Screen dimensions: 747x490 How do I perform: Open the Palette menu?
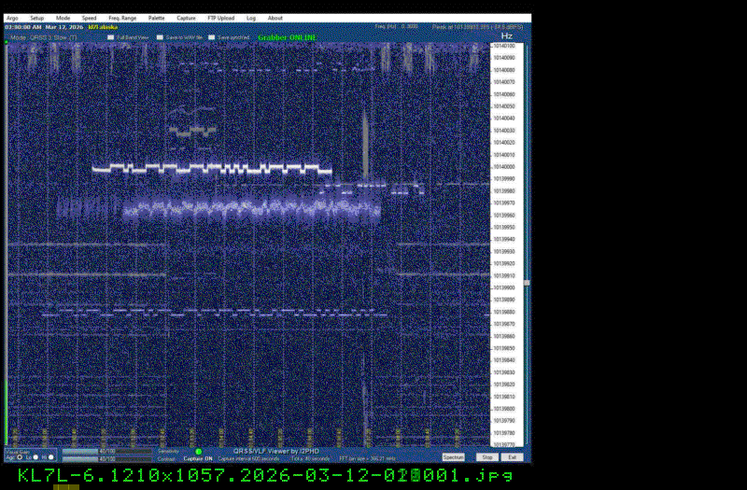pyautogui.click(x=156, y=18)
